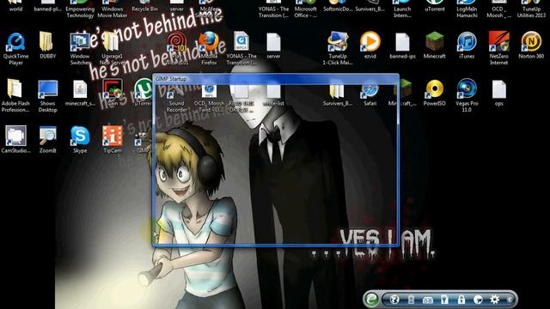The height and width of the screenshot is (309, 550).
Task: Open Vegas Pro 11.0 shortcut
Action: (x=467, y=89)
